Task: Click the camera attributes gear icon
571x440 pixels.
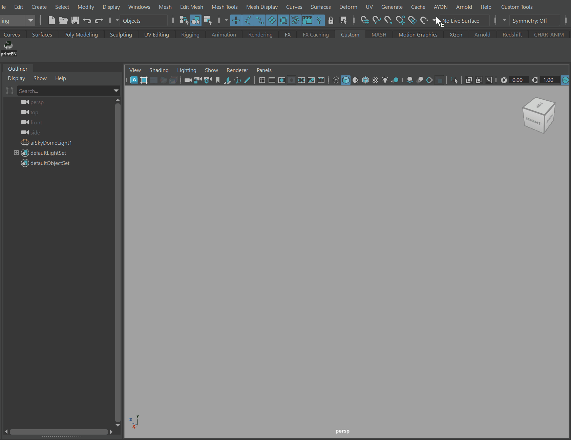Action: coord(208,80)
